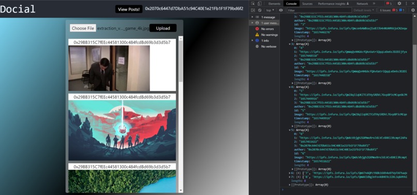
Task: Collapse the 3: Array(4) entry
Action: click(290, 44)
